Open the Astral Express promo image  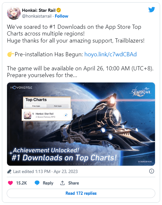pyautogui.click(x=81, y=124)
